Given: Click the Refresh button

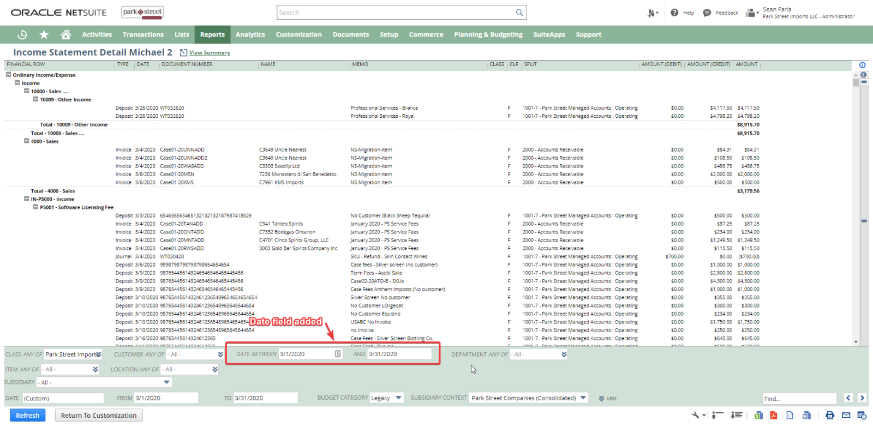Looking at the screenshot, I should tap(28, 416).
